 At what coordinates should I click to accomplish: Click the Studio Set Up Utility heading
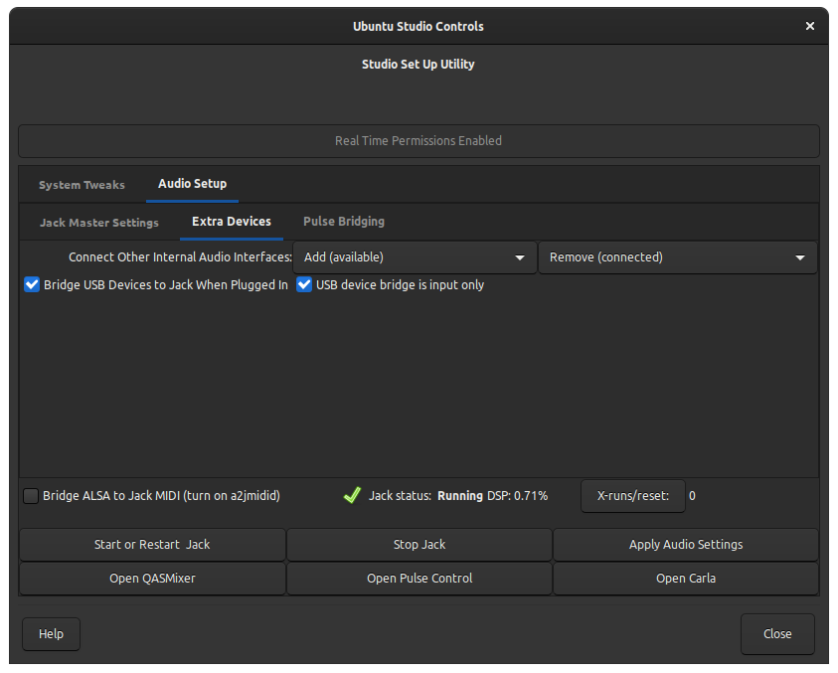[x=418, y=65]
